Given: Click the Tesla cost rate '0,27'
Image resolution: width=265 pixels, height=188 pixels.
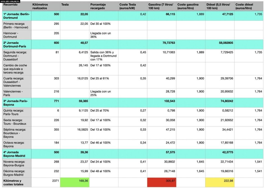Looking at the screenshot, I should (143, 110).
